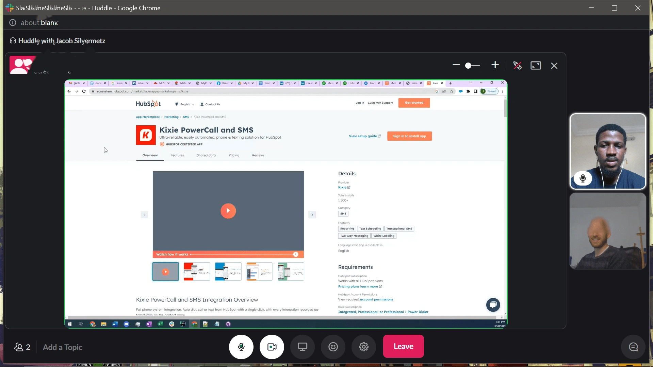Open the emoji reactions button

pyautogui.click(x=333, y=347)
